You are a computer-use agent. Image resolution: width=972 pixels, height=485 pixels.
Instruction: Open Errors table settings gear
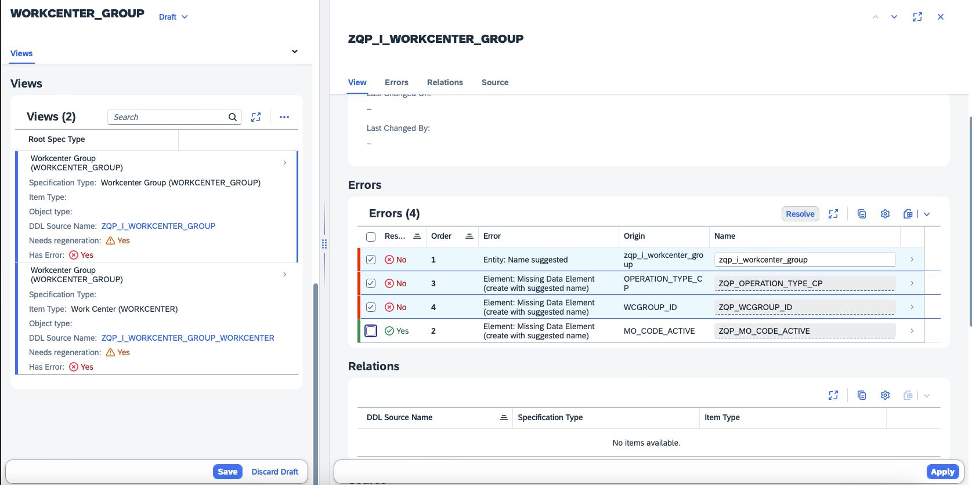coord(885,214)
